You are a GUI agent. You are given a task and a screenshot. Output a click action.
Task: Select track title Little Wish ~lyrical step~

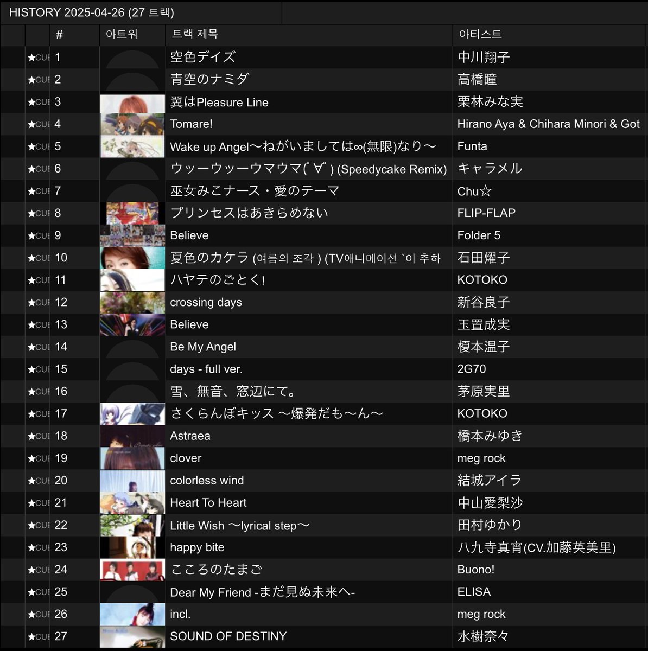pos(240,525)
